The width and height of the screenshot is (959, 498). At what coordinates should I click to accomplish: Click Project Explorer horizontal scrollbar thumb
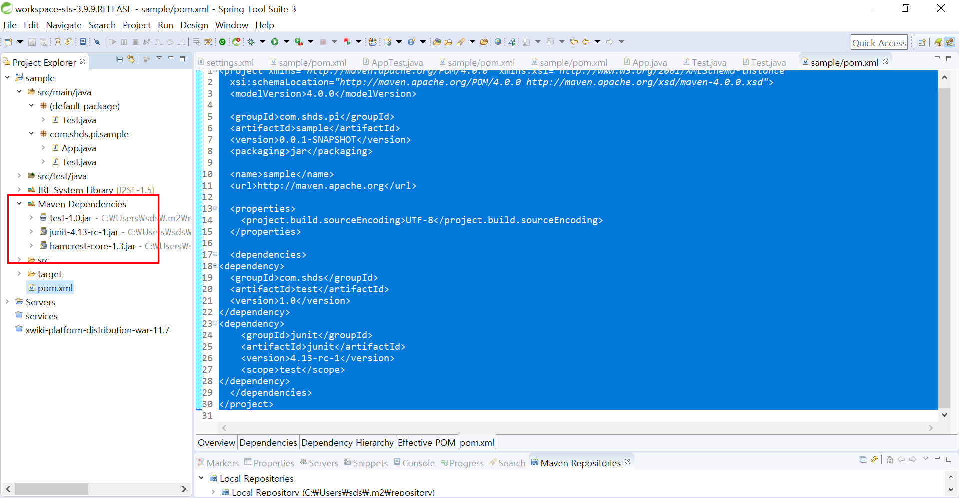(x=51, y=488)
